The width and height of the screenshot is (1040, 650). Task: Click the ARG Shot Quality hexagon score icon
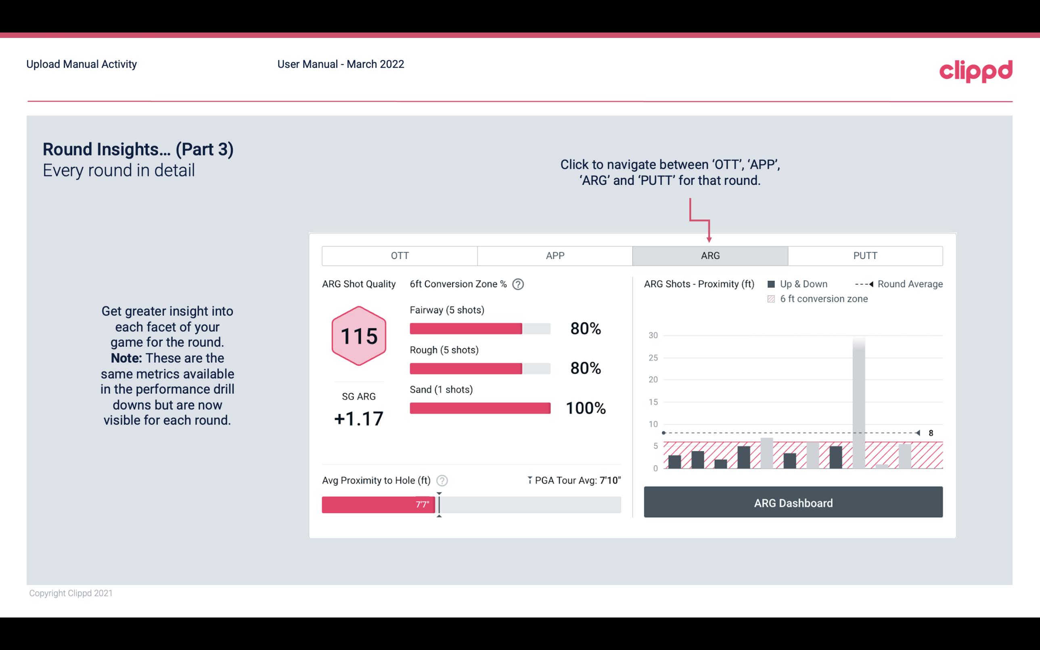coord(359,335)
